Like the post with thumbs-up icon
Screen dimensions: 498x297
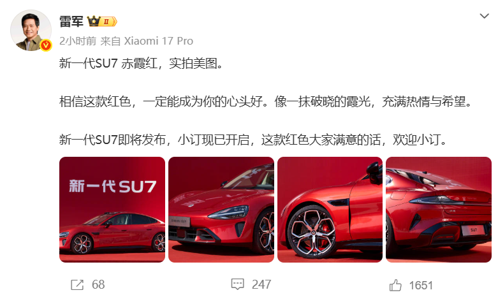tap(395, 285)
